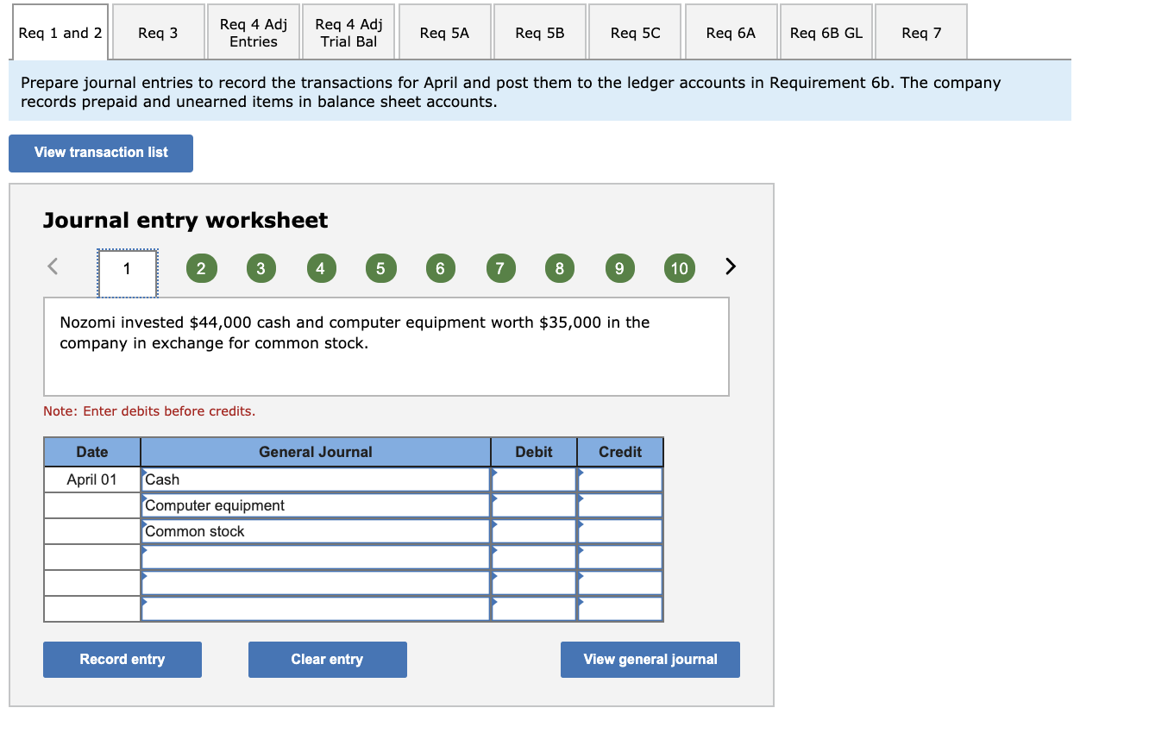Go to journal entry step 2
1149x733 pixels.
(x=201, y=268)
